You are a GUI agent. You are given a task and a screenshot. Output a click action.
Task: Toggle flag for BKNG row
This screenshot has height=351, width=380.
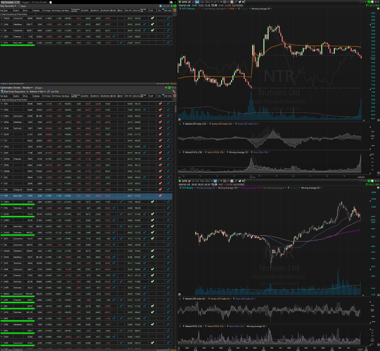click(x=2, y=294)
